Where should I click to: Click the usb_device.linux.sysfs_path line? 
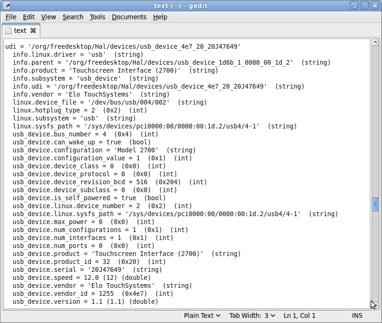tap(176, 214)
